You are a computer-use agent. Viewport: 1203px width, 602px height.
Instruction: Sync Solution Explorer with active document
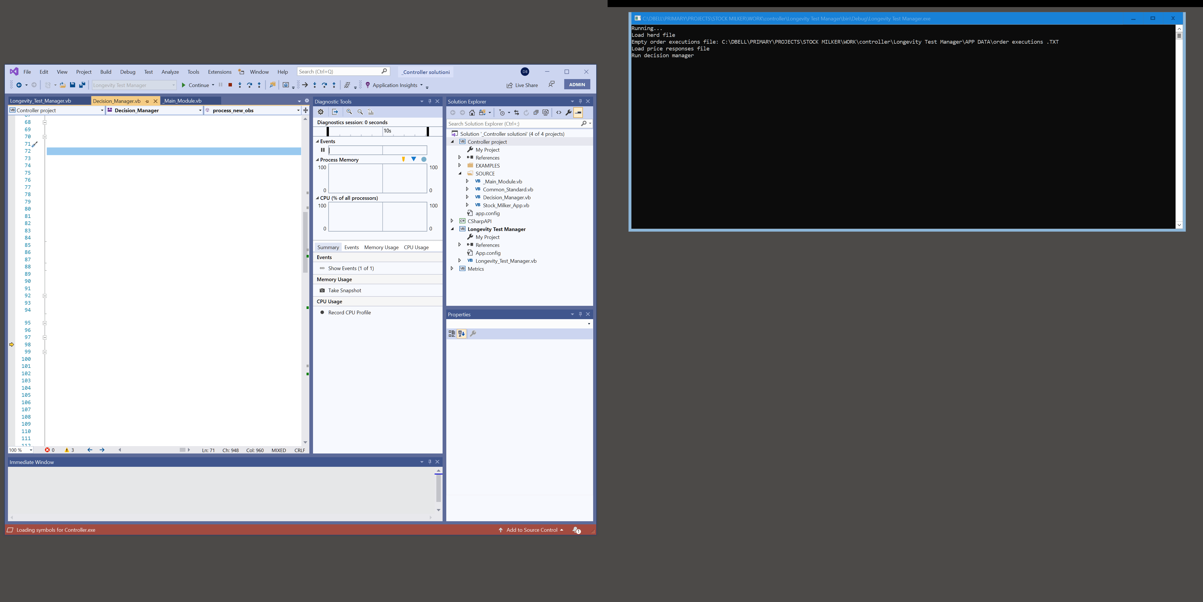click(x=517, y=113)
